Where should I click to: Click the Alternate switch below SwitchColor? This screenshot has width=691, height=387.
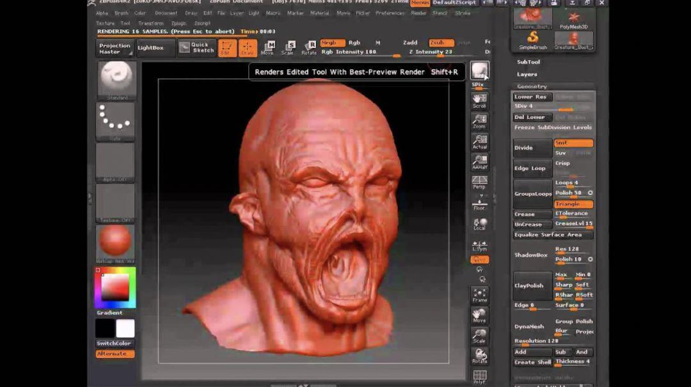click(115, 354)
